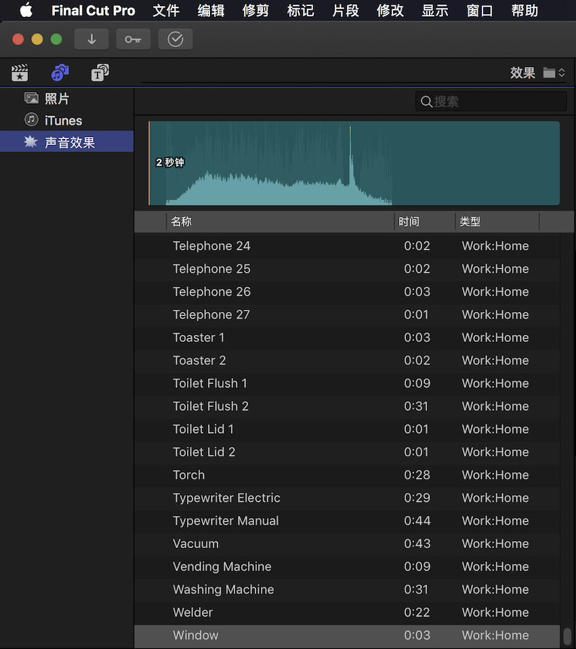Sort by the 类型 column header
Screen dimensions: 576x649
(497, 222)
